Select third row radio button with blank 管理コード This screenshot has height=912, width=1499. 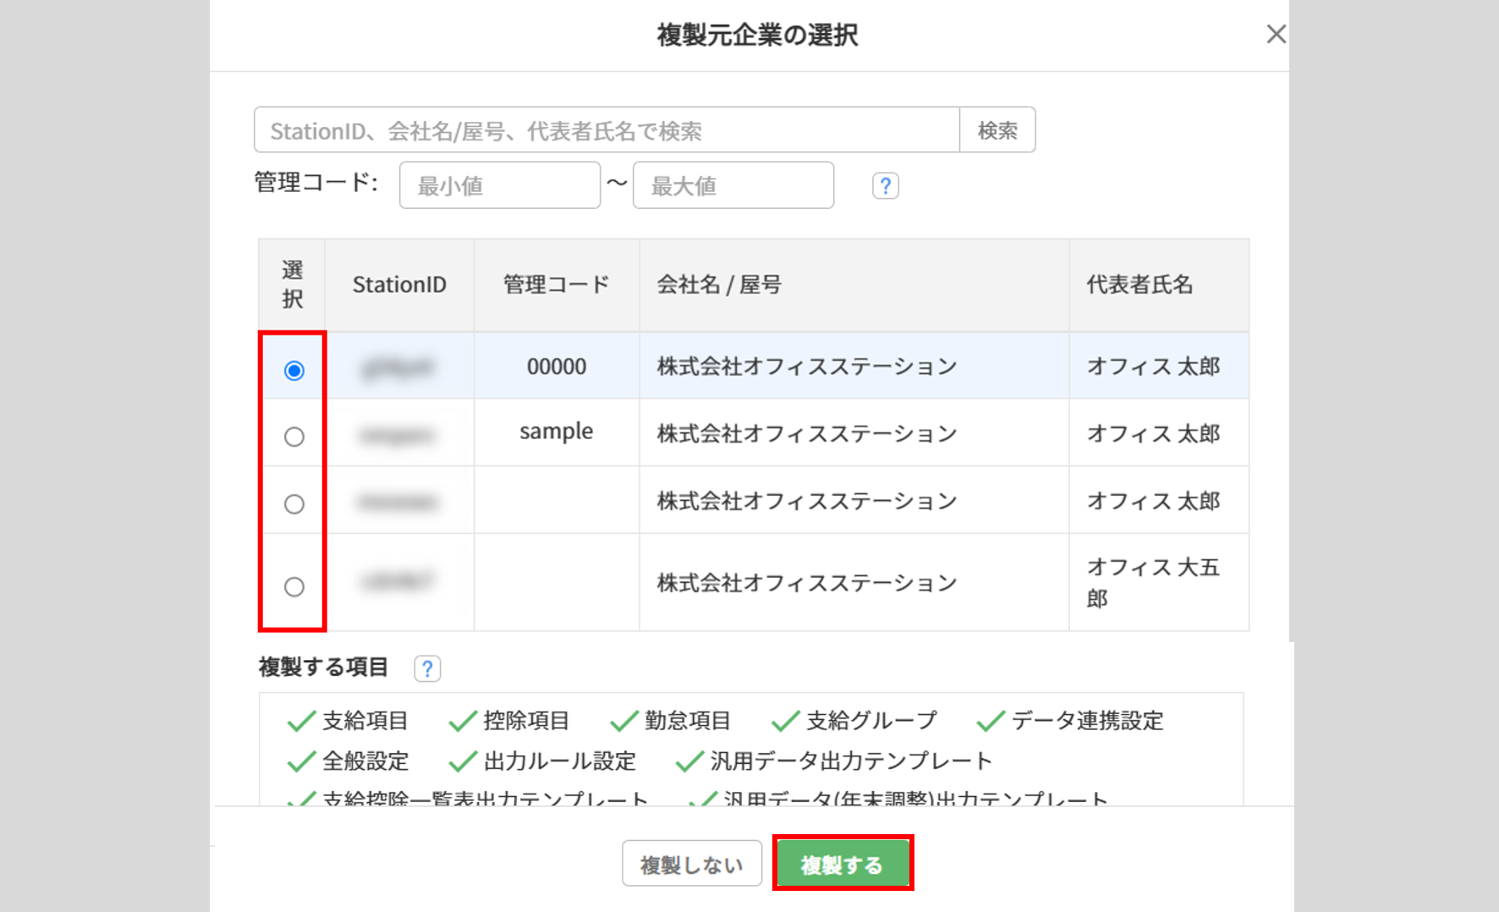(294, 504)
